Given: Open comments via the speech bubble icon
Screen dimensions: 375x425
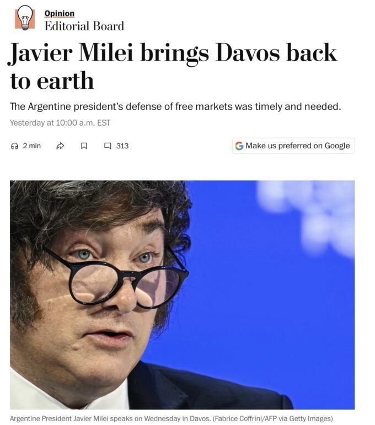Looking at the screenshot, I should click(x=108, y=146).
